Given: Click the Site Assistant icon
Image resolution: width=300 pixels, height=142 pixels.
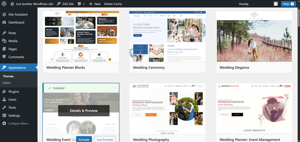Looking at the screenshot, I should click(x=4, y=14).
